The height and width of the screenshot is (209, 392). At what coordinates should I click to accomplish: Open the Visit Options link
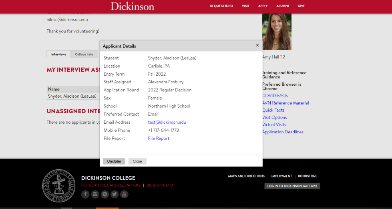(275, 117)
